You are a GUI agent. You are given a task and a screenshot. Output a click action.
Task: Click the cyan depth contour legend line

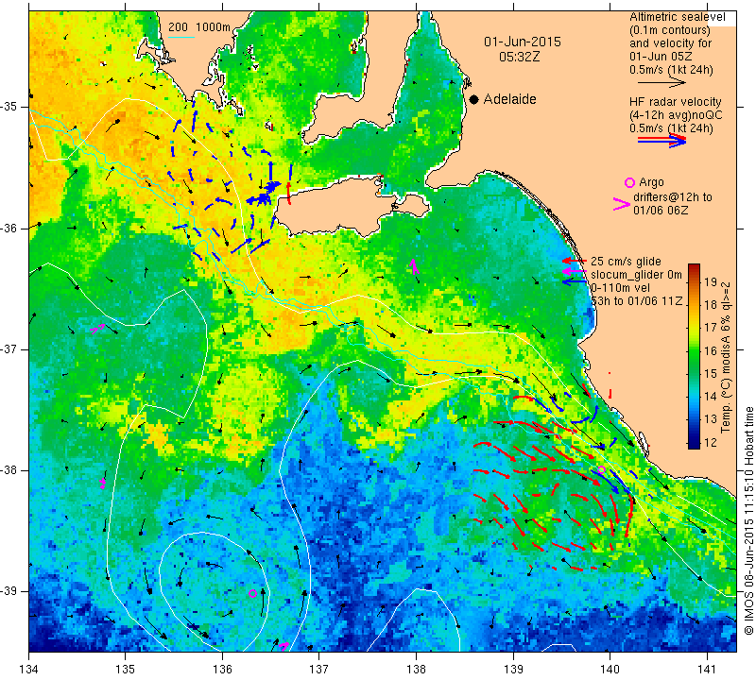tap(181, 37)
